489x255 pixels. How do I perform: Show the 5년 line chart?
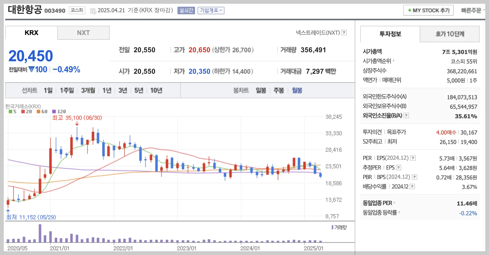pyautogui.click(x=139, y=90)
